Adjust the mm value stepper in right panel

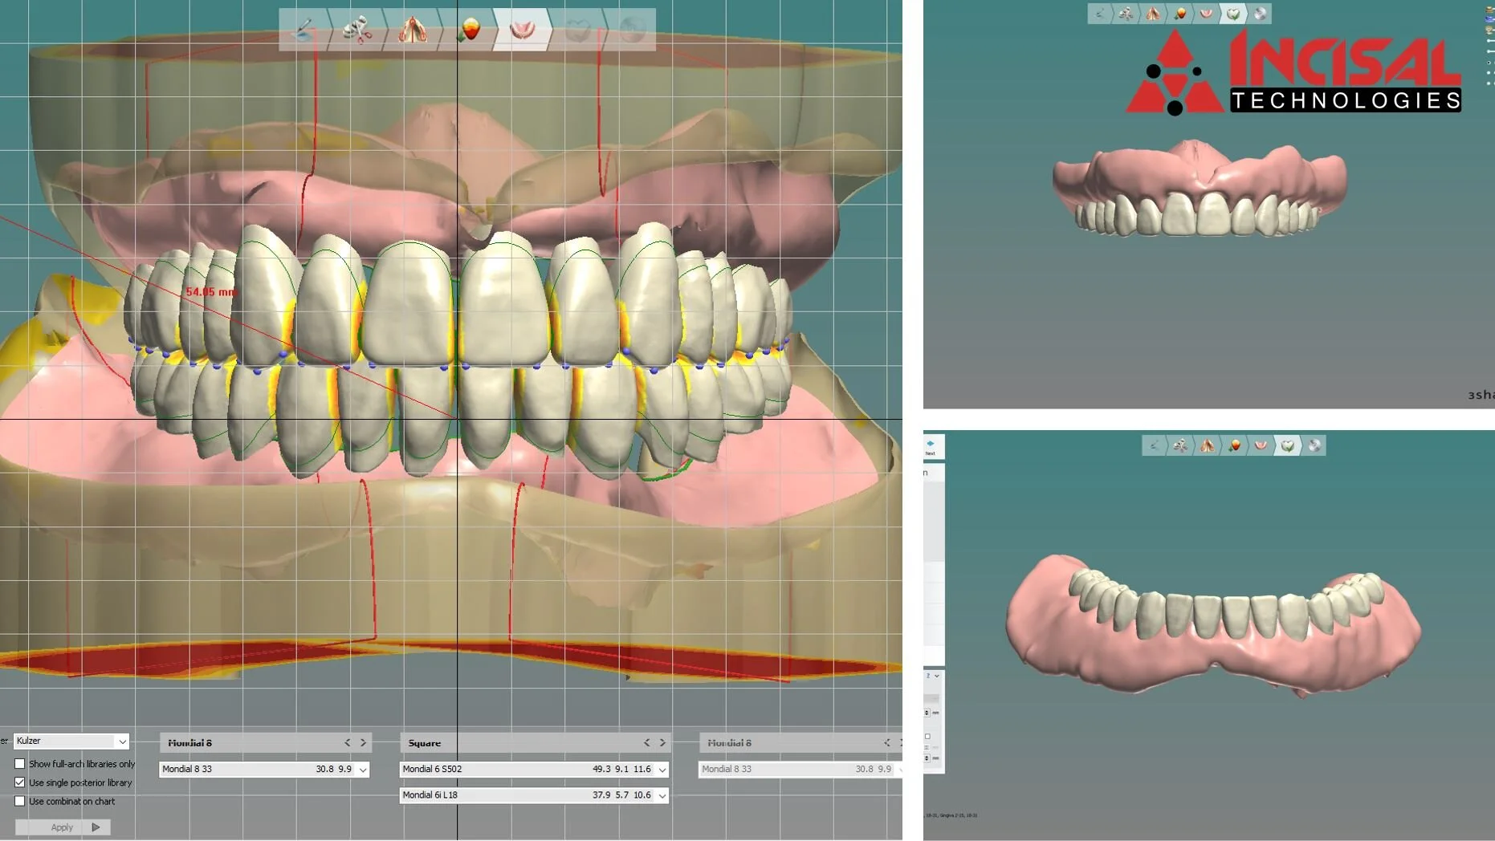[927, 713]
